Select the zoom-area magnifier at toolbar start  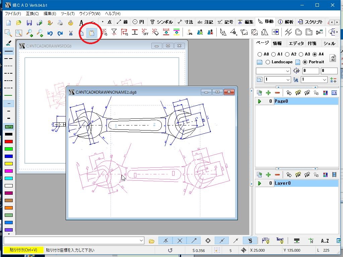[8, 33]
